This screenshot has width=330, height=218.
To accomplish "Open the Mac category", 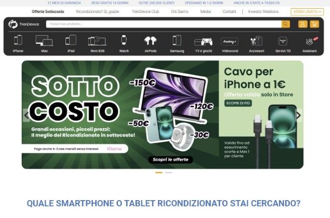I will [x=44, y=44].
